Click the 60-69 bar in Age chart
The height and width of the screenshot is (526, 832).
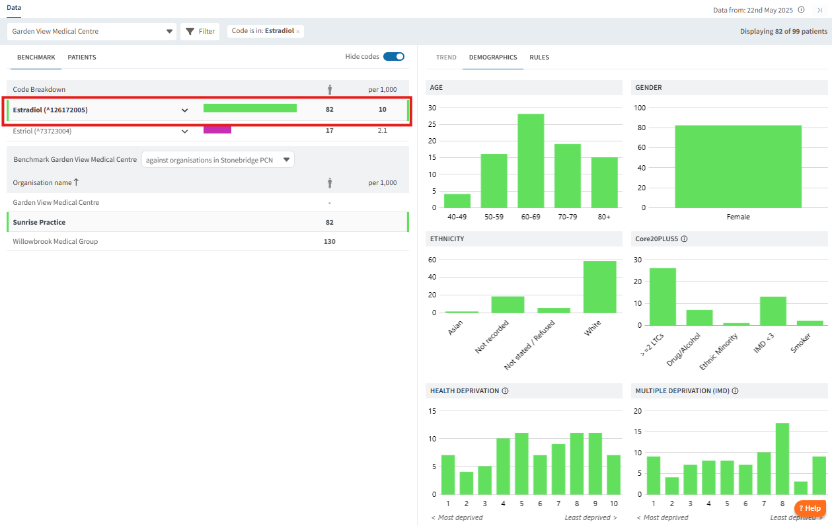pos(531,161)
